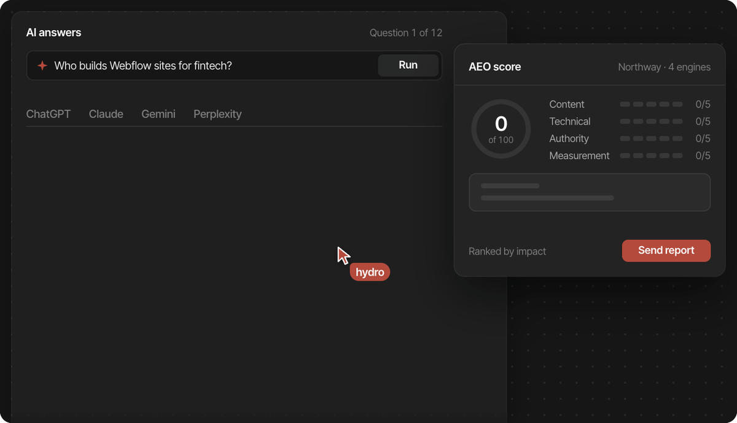
Task: Click the Ranked by impact text
Action: pyautogui.click(x=507, y=251)
